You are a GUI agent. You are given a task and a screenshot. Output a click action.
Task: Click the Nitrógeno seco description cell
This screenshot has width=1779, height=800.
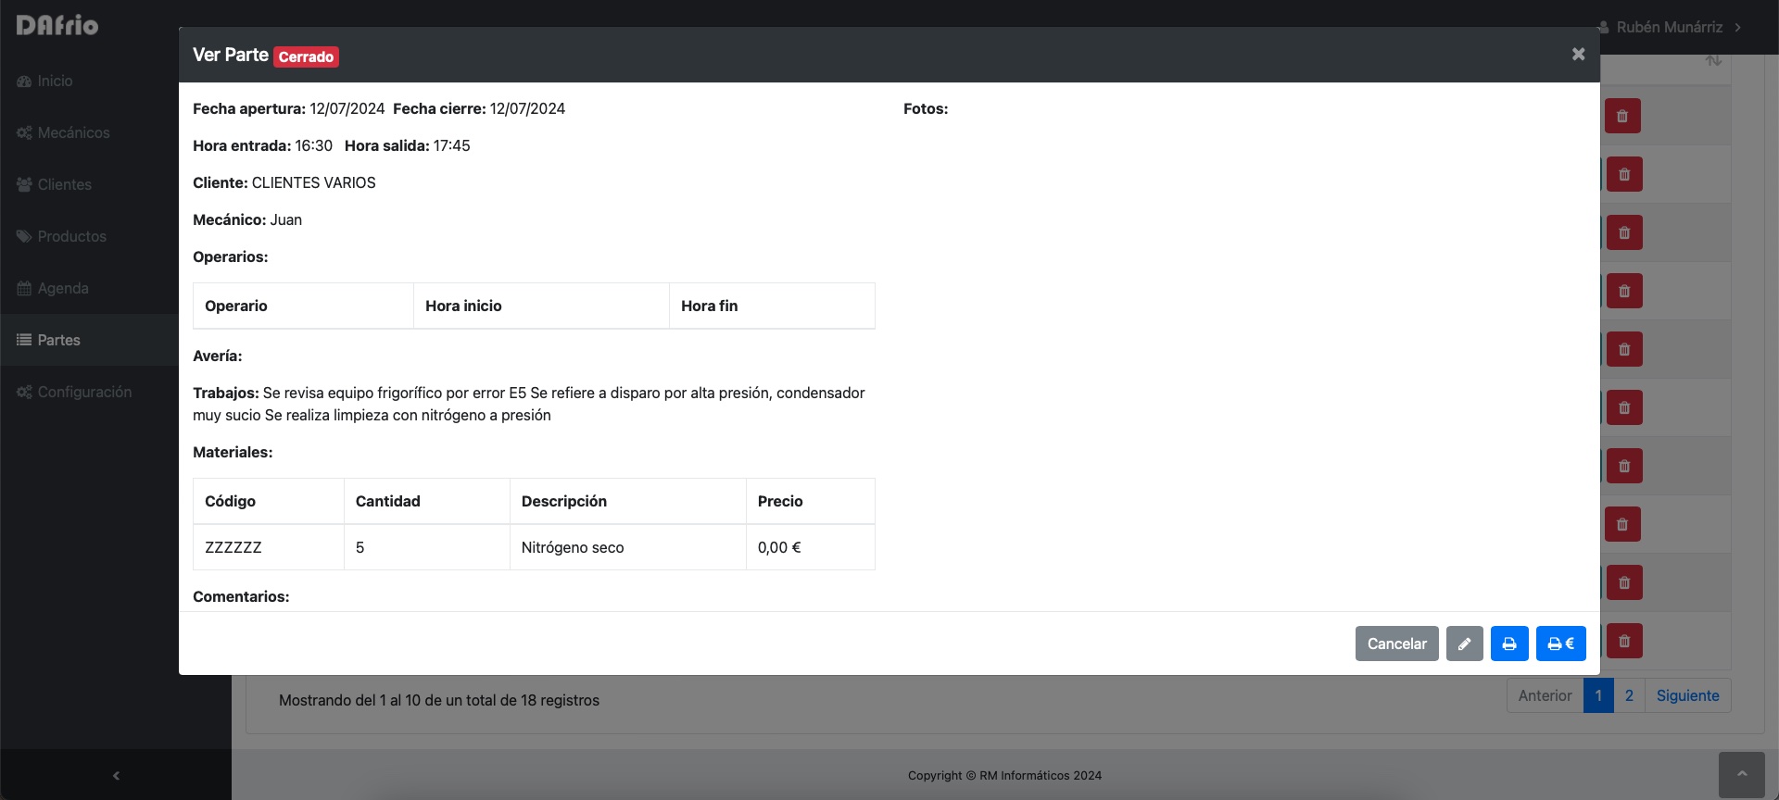pos(628,547)
